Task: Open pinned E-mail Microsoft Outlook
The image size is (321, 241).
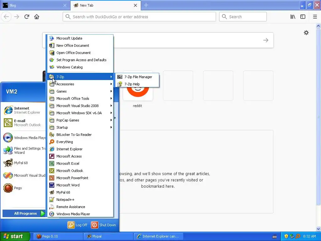Action: pyautogui.click(x=24, y=123)
